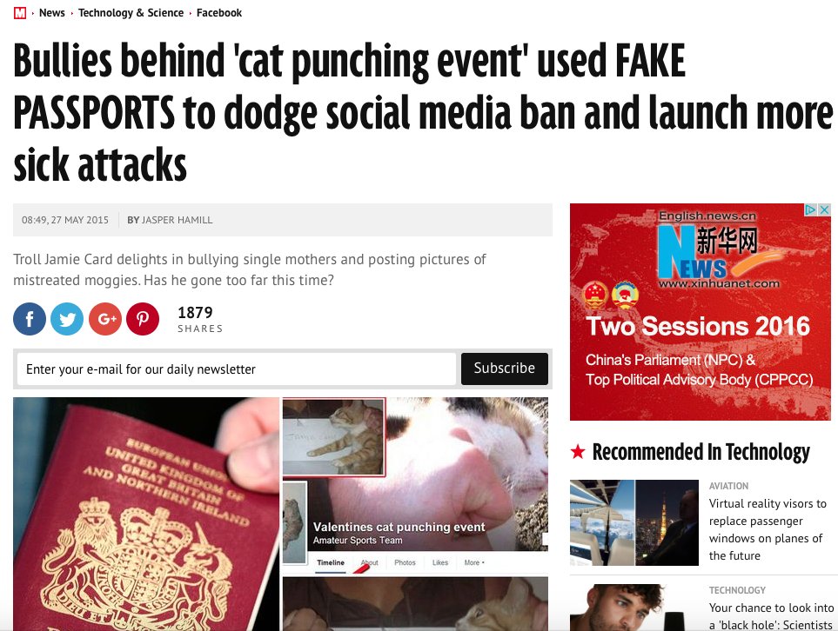The width and height of the screenshot is (838, 631).
Task: Share article on Google Plus
Action: (x=105, y=319)
